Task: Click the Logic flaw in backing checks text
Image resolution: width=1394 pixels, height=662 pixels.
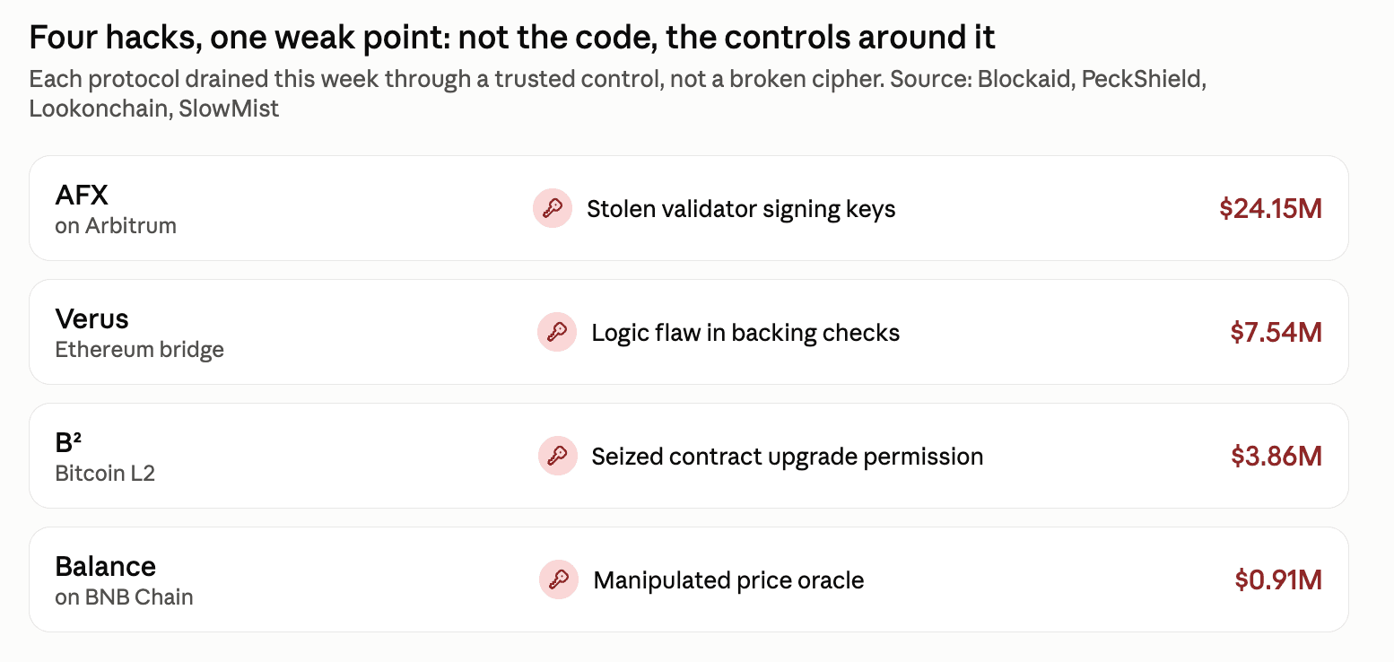Action: point(745,334)
